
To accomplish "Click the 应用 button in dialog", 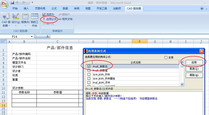I will click(x=194, y=62).
